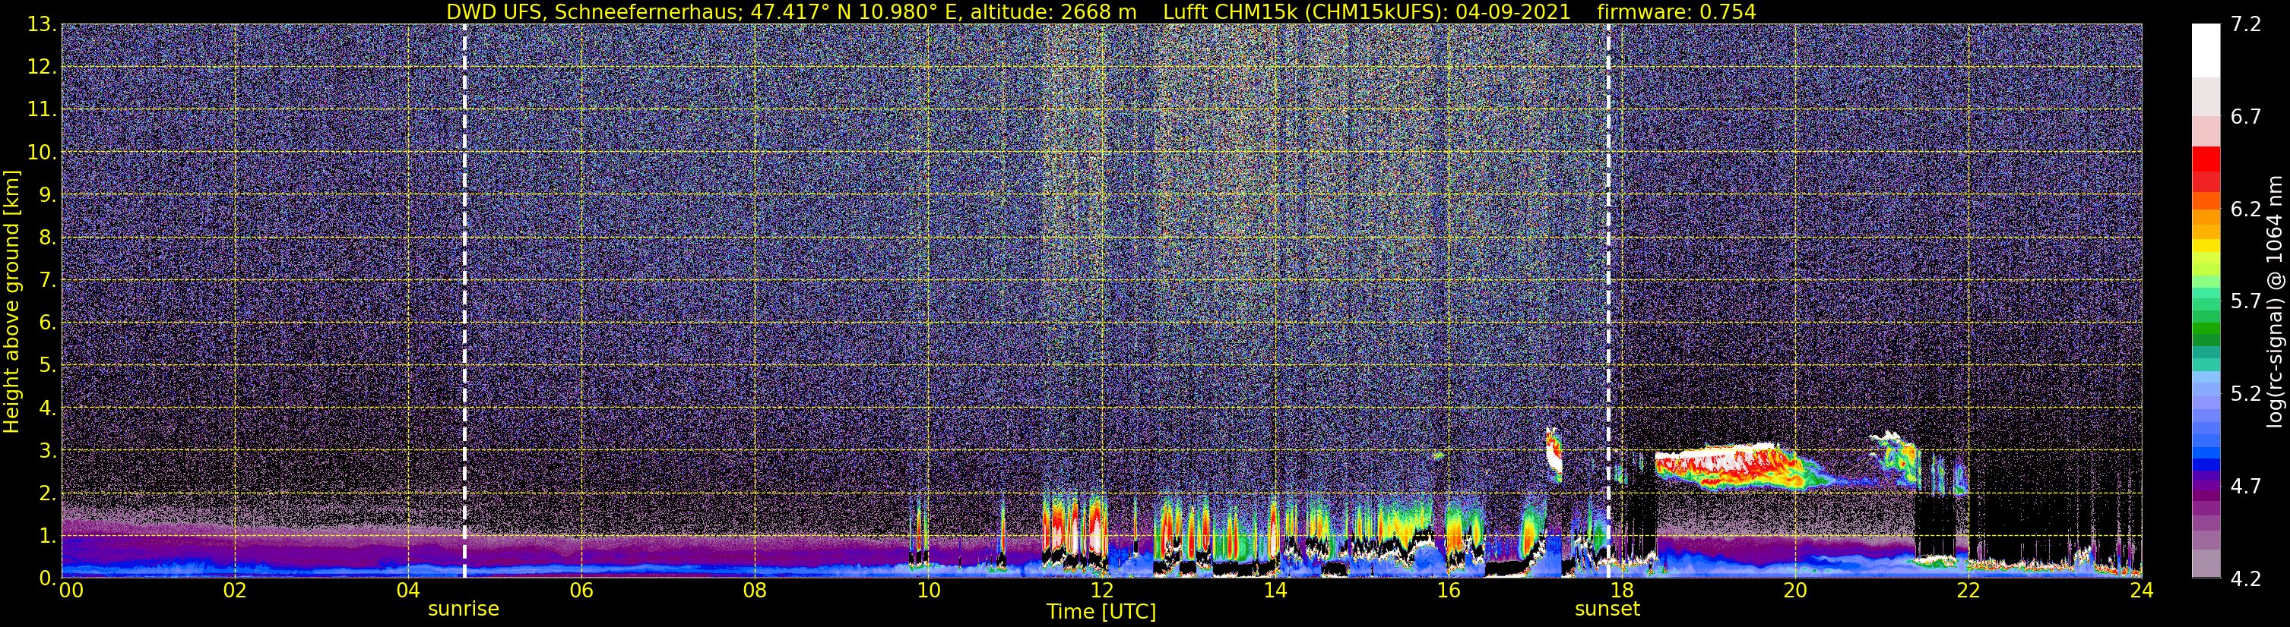Click the height tick label '12.'

[42, 67]
